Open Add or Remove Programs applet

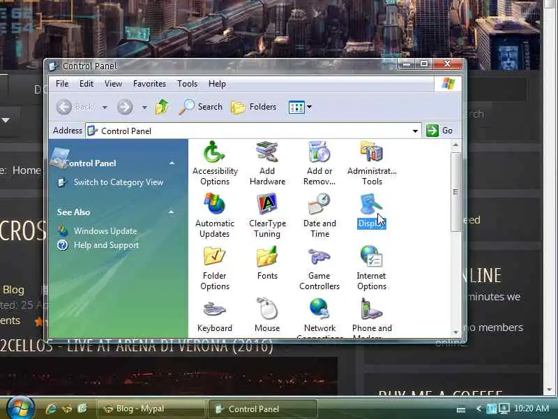click(x=319, y=163)
